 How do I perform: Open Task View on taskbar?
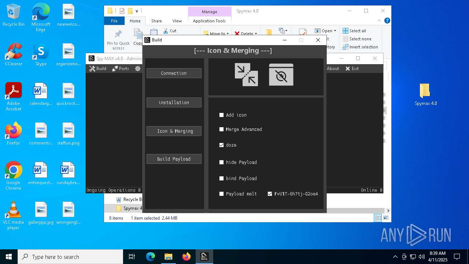132,257
